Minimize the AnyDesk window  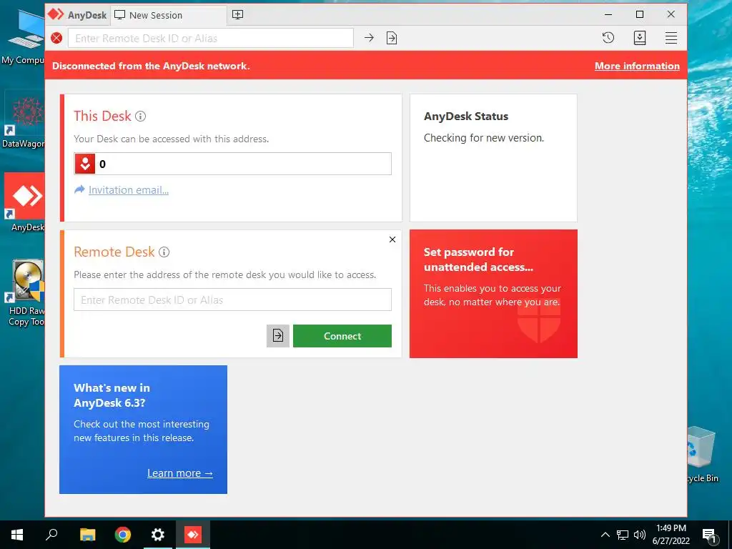608,14
